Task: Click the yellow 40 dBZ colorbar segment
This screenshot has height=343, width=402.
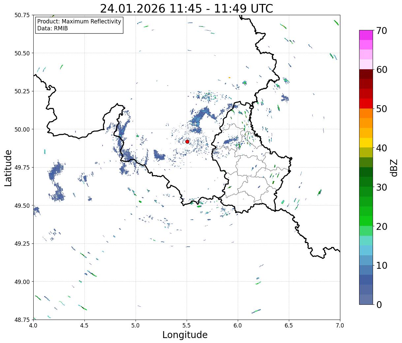Action: [x=366, y=142]
